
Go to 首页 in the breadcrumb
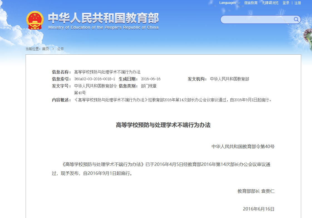[45, 49]
